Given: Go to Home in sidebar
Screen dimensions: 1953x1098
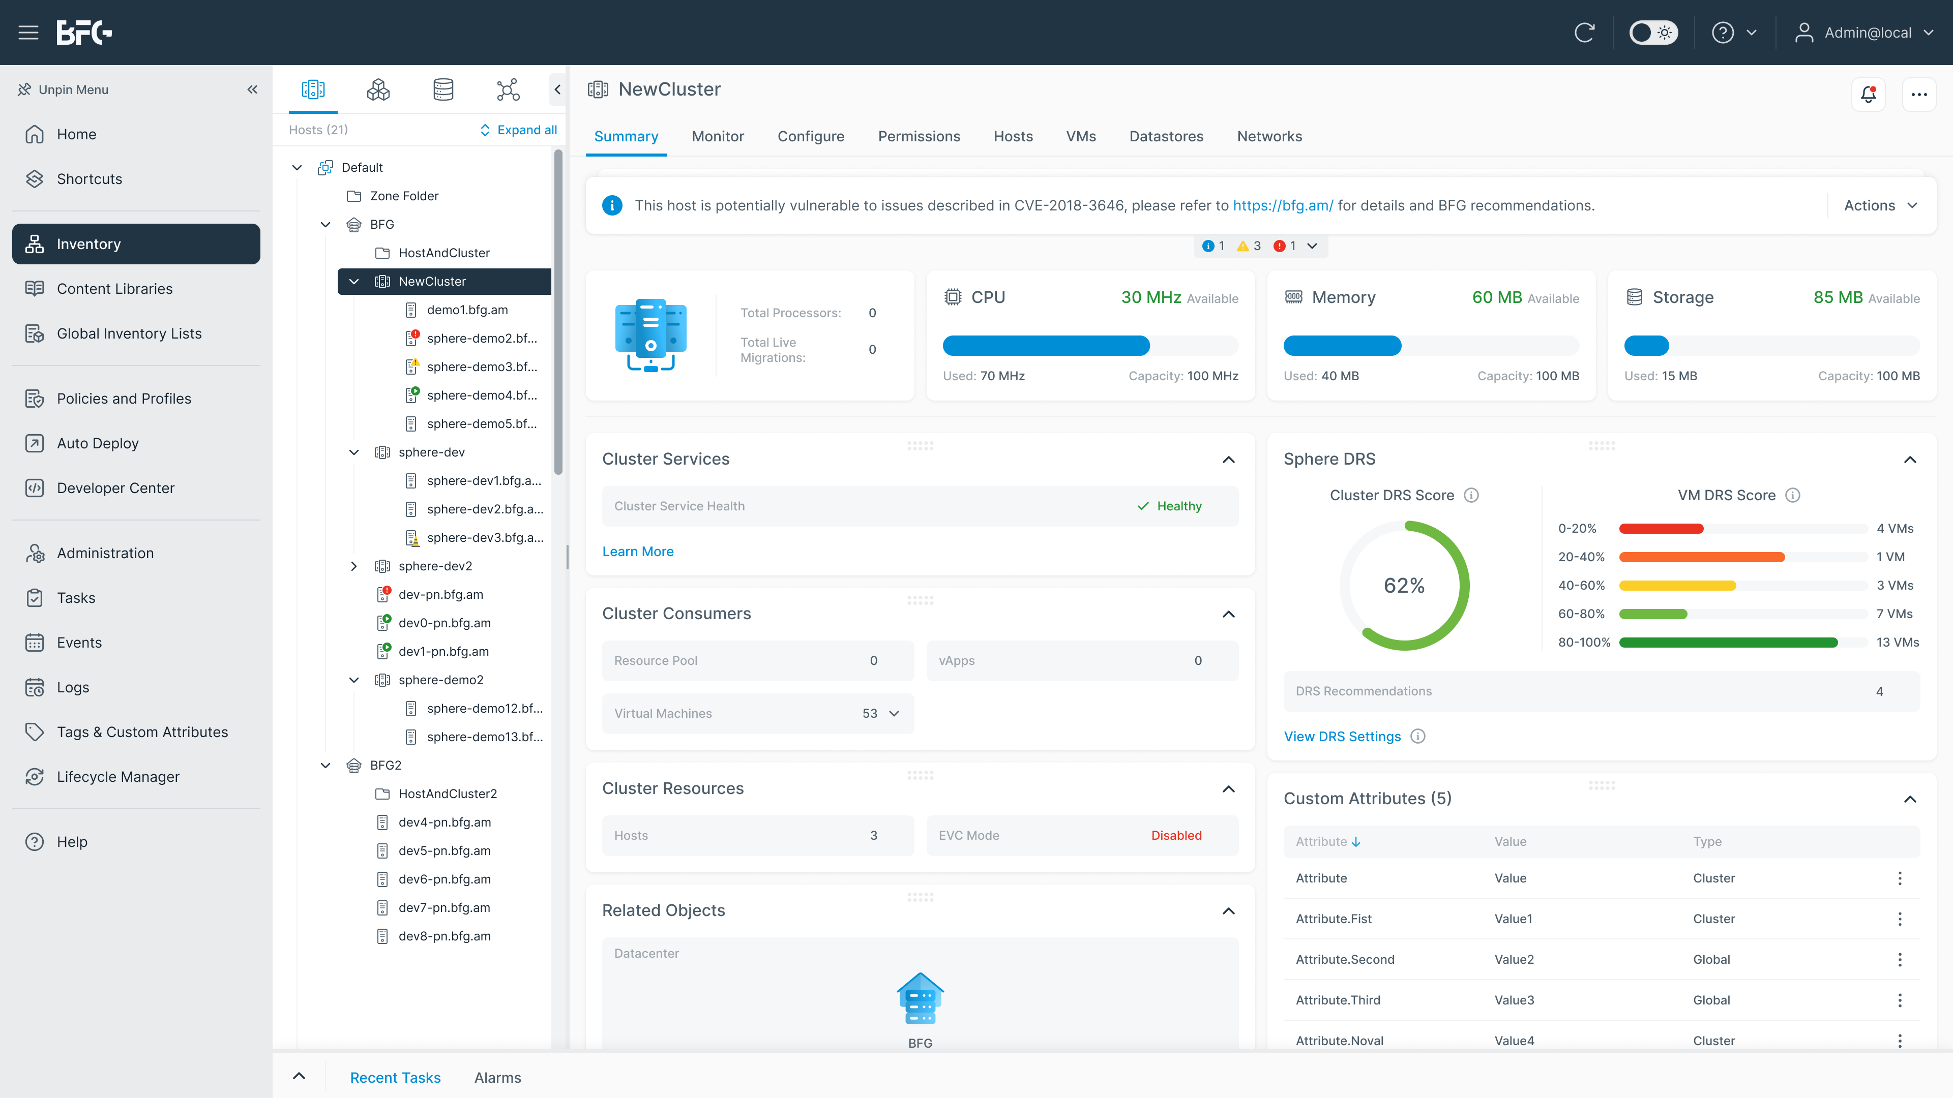Looking at the screenshot, I should click(136, 134).
